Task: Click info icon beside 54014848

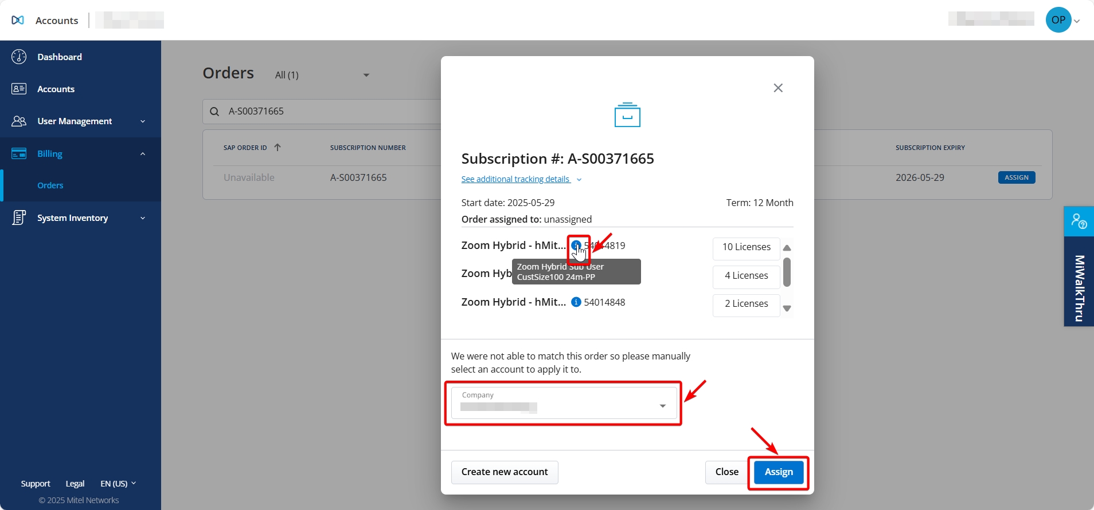Action: click(x=576, y=302)
